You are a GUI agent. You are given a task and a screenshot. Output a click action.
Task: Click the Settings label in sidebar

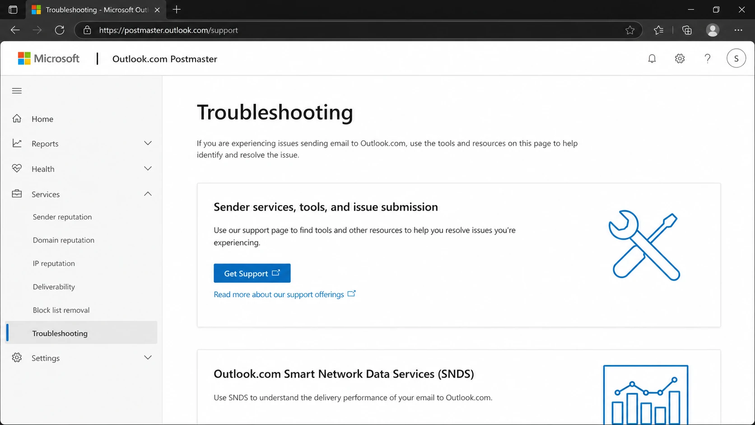46,358
